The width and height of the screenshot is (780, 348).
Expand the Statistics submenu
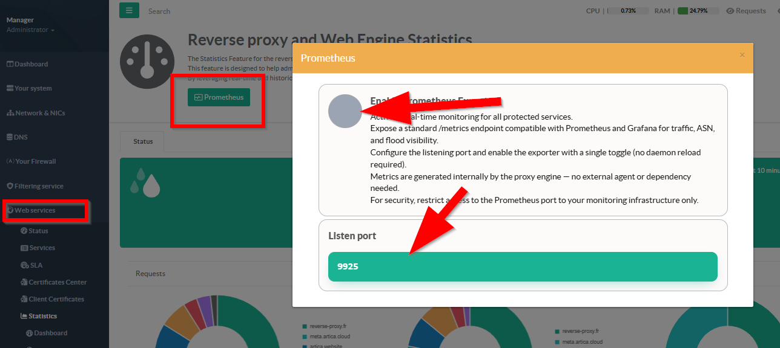(42, 316)
